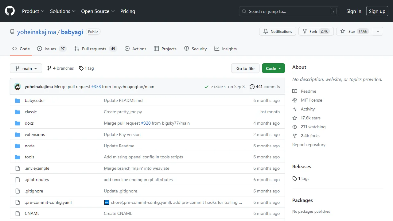Click the CNAME file icon
The width and height of the screenshot is (393, 221).
[18, 213]
